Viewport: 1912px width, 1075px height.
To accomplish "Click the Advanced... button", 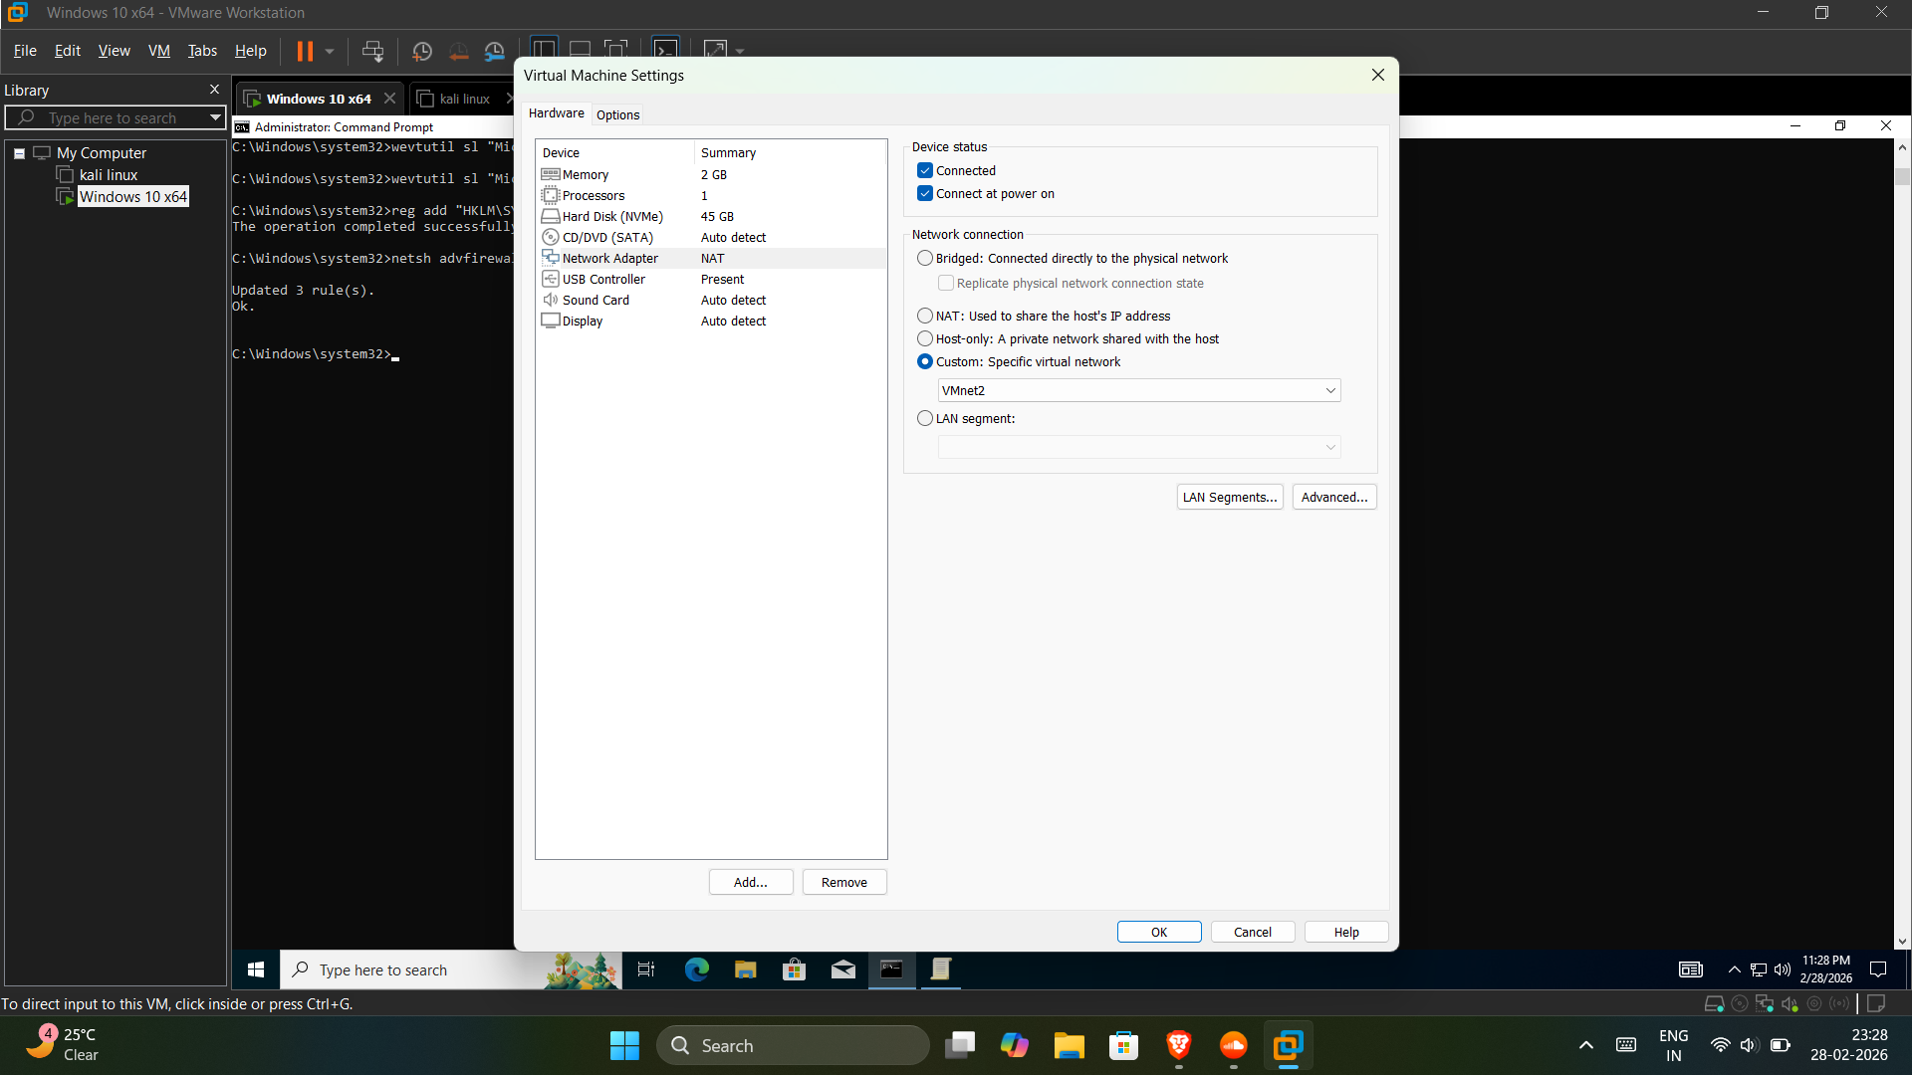I will pos(1334,497).
